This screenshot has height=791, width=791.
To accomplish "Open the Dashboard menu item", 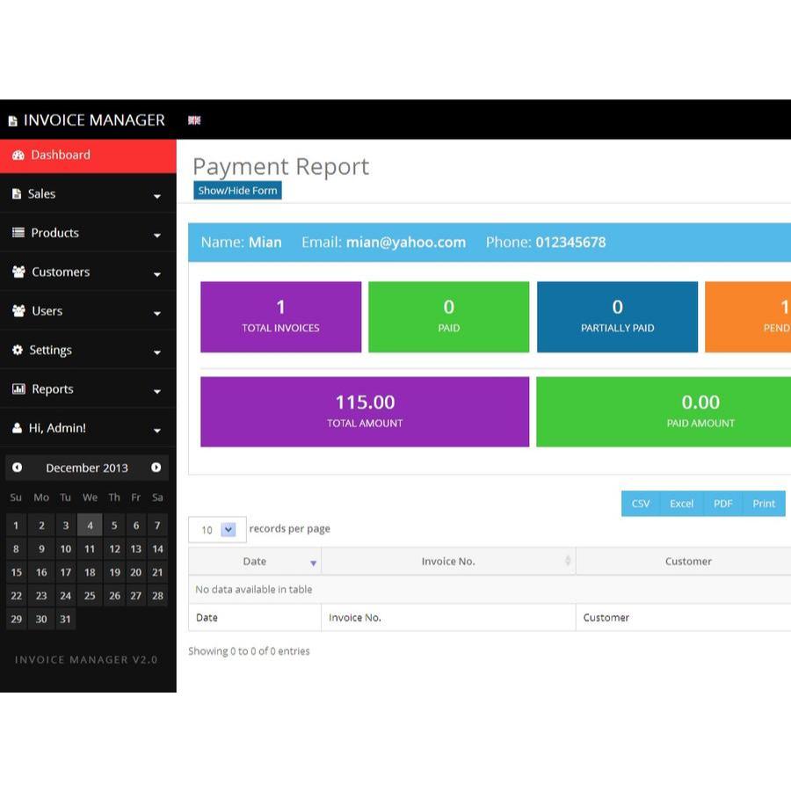I will coord(88,156).
